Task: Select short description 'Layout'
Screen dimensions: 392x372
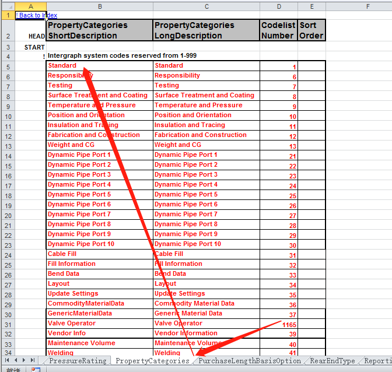Action: click(x=100, y=283)
